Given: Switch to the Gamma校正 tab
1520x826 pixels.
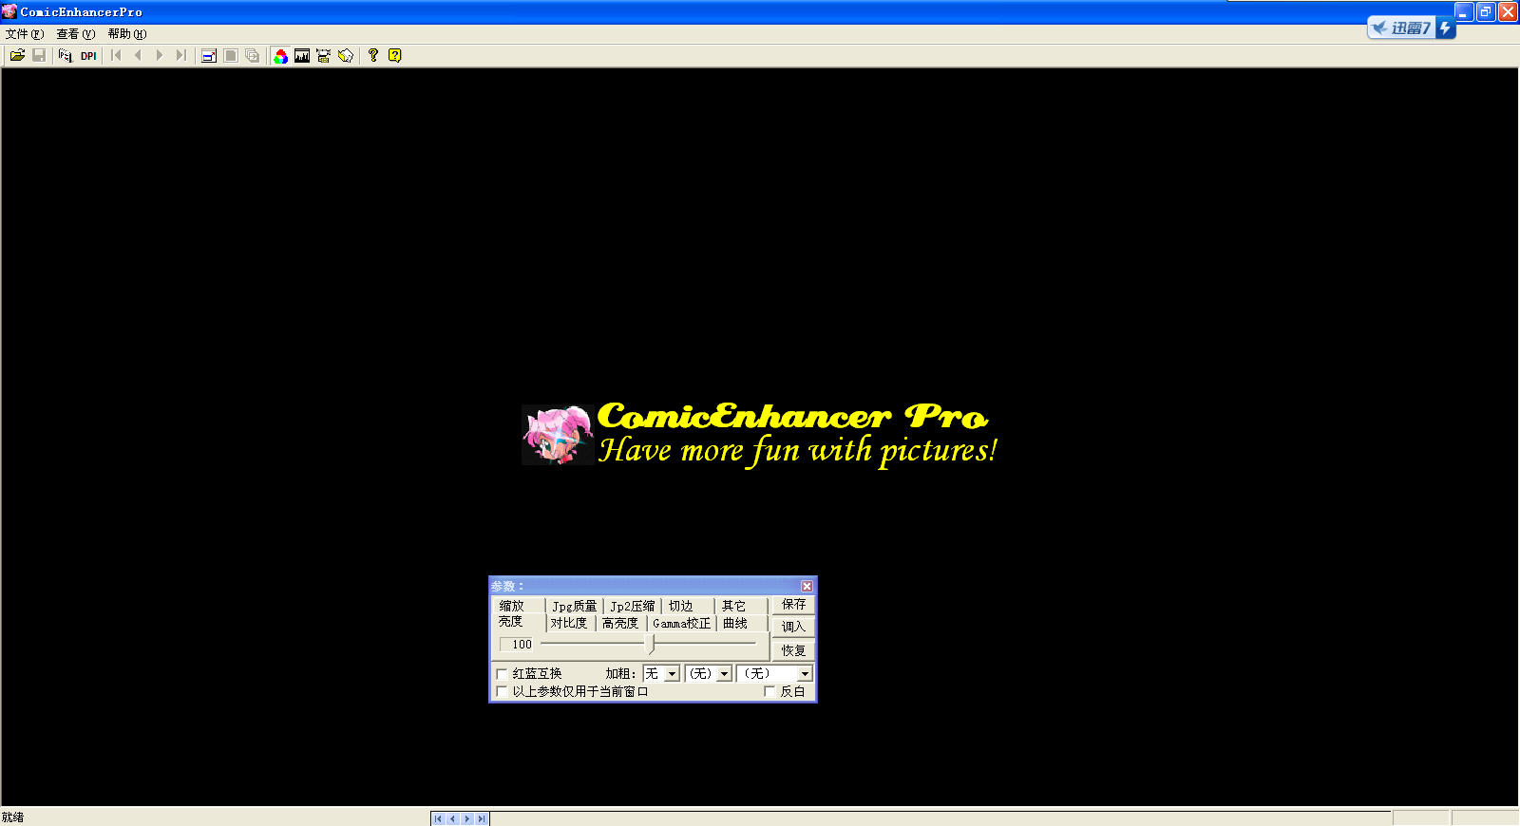Looking at the screenshot, I should [x=681, y=623].
